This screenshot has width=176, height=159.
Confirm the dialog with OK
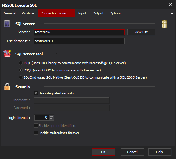[x=103, y=152]
